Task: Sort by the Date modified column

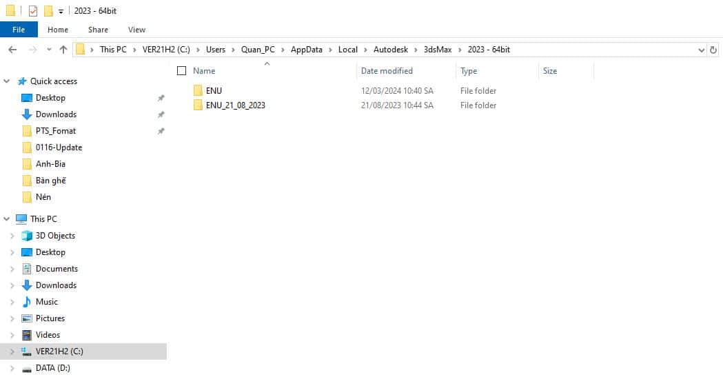Action: [x=387, y=71]
